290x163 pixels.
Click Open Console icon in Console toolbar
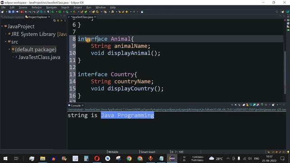point(273,105)
